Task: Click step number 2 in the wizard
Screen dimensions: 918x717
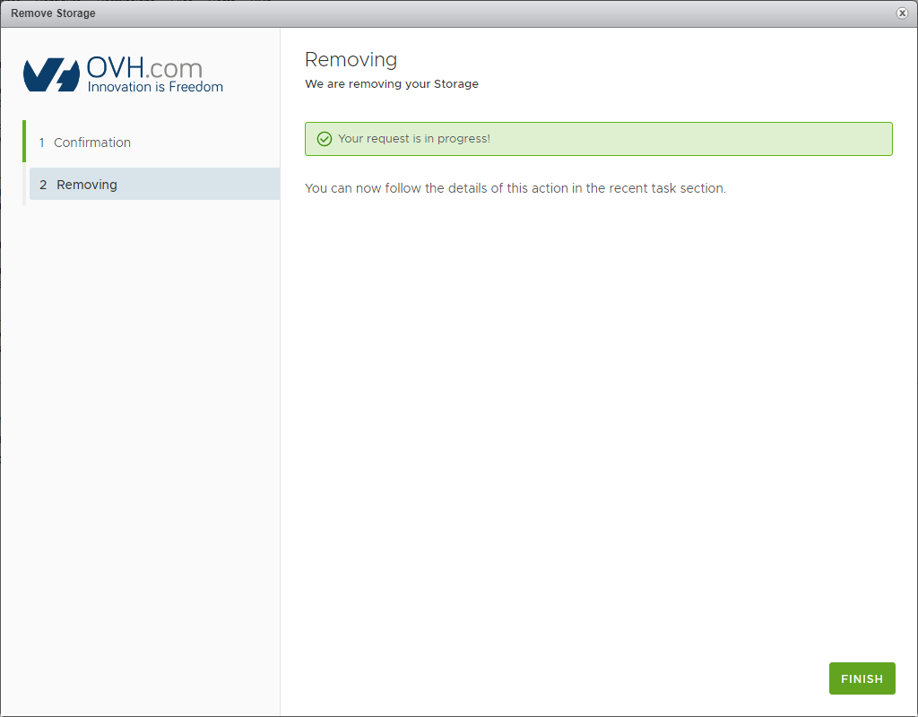Action: click(43, 185)
